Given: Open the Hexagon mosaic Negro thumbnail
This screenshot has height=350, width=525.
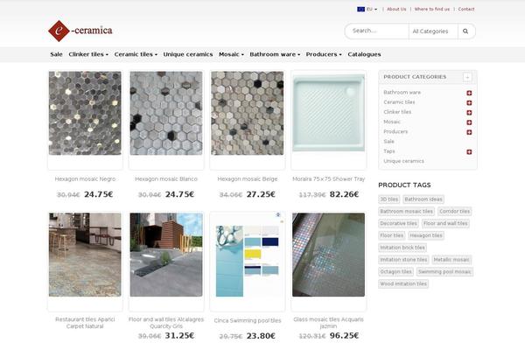Looking at the screenshot, I should click(x=85, y=113).
